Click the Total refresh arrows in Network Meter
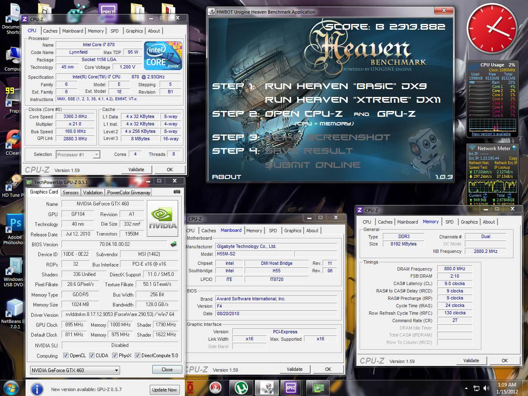The image size is (528, 396). pyautogui.click(x=509, y=196)
